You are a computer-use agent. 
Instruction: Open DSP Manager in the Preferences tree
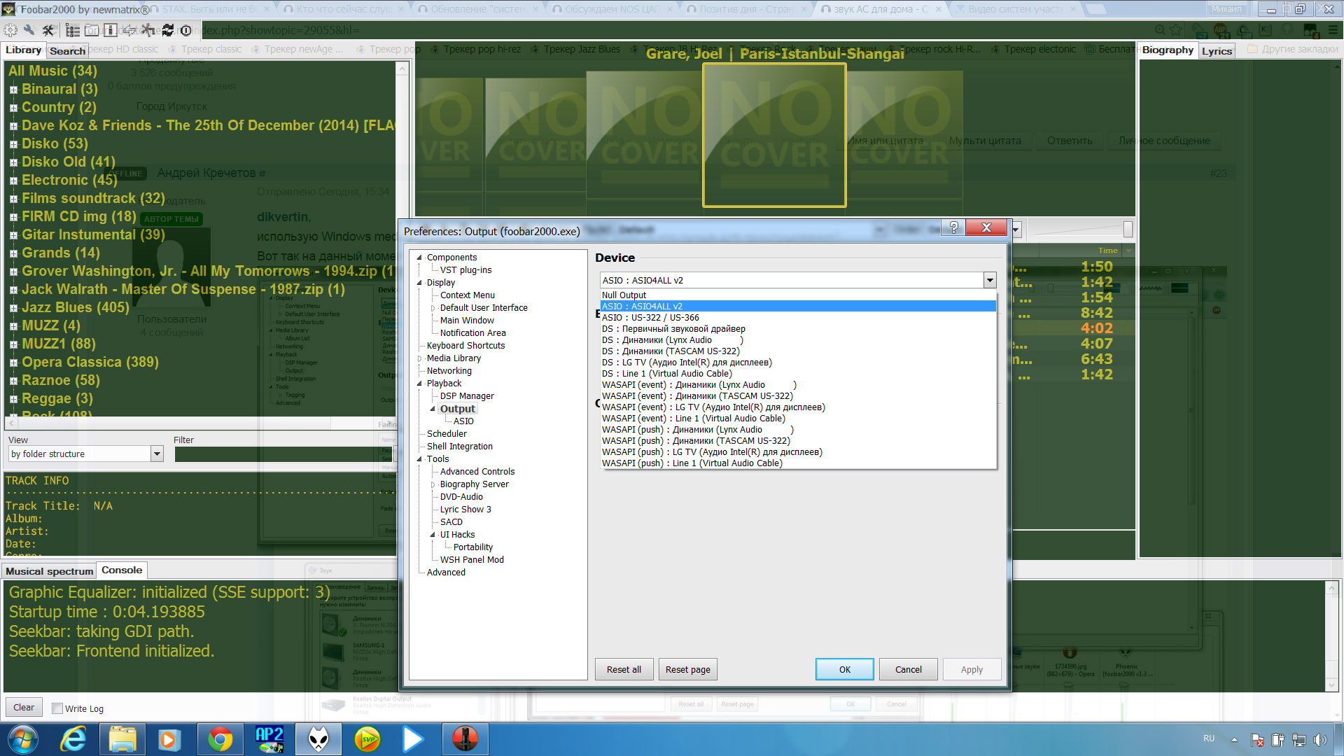[x=467, y=396]
